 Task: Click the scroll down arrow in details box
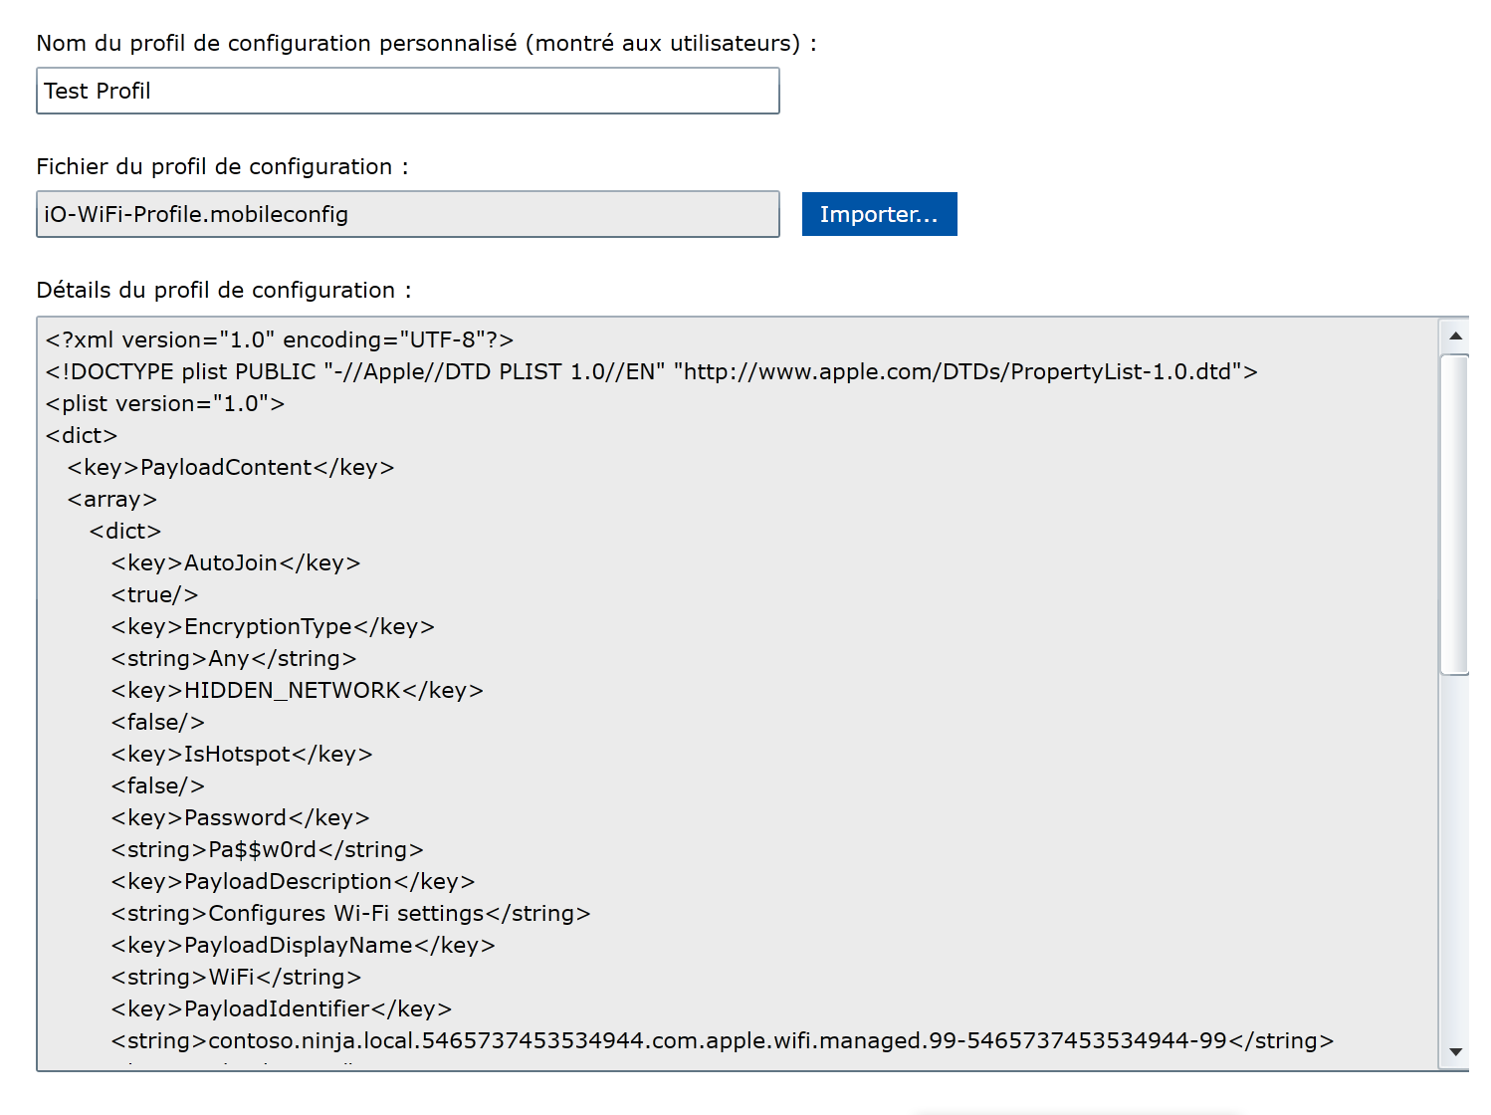(x=1455, y=1052)
